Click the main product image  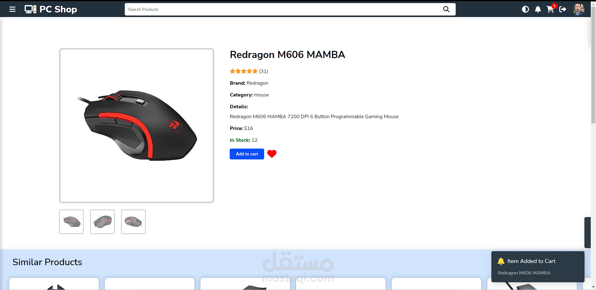coord(137,126)
